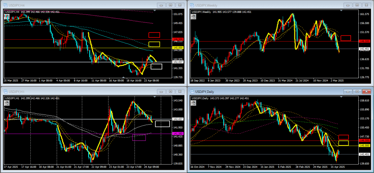374x173 pixels.
Task: Click the chart shift triangle on Daily chart
Action: [x=342, y=97]
